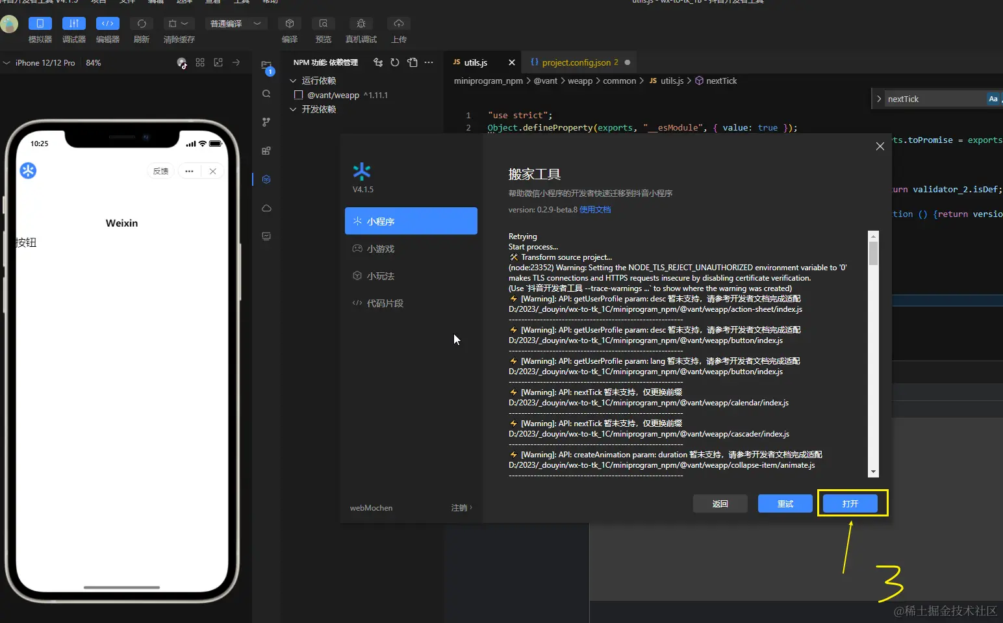Expand the find widget replace toggle
The height and width of the screenshot is (623, 1003).
pos(879,99)
